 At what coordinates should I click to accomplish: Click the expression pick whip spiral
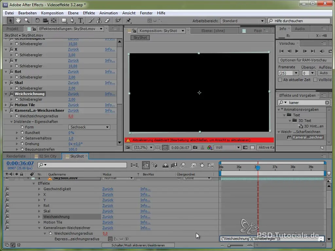[121, 239]
